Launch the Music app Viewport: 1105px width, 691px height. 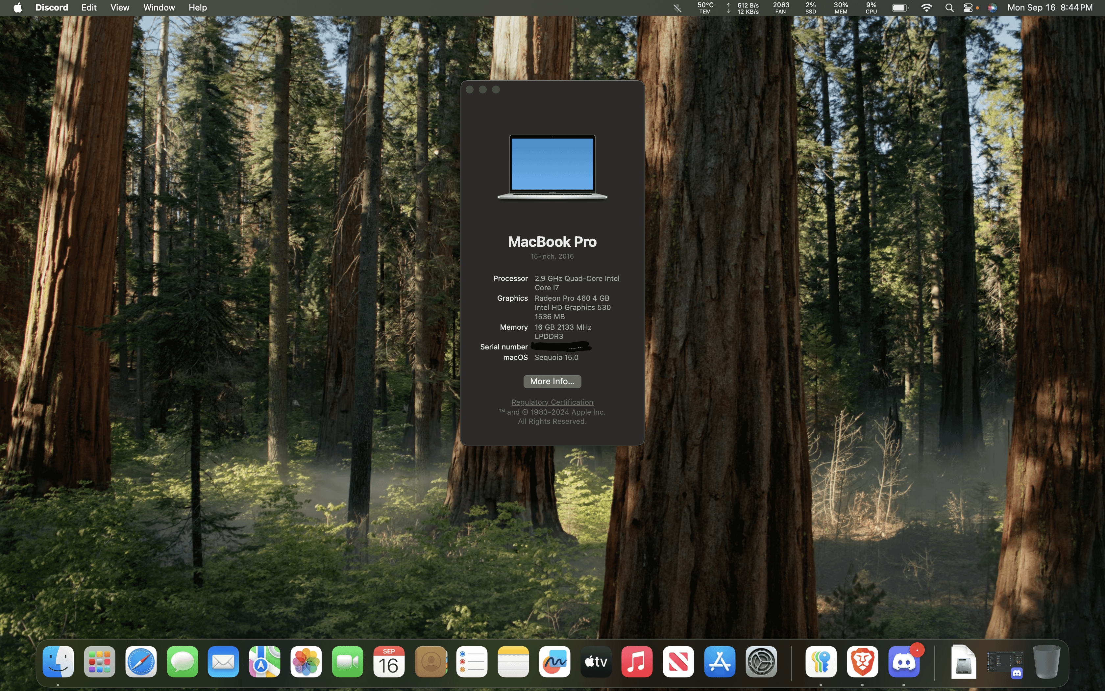pos(636,661)
